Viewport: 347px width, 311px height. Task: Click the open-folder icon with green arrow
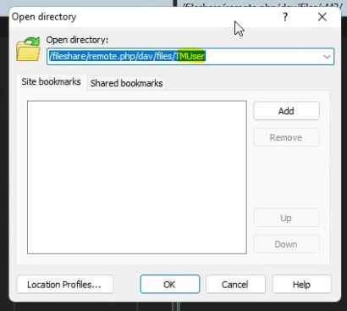(28, 49)
